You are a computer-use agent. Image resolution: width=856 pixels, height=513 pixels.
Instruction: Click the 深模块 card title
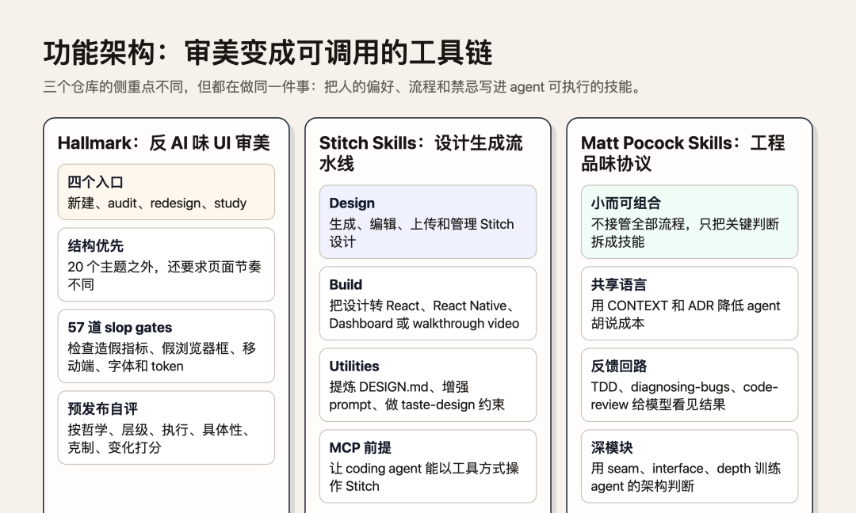(611, 447)
